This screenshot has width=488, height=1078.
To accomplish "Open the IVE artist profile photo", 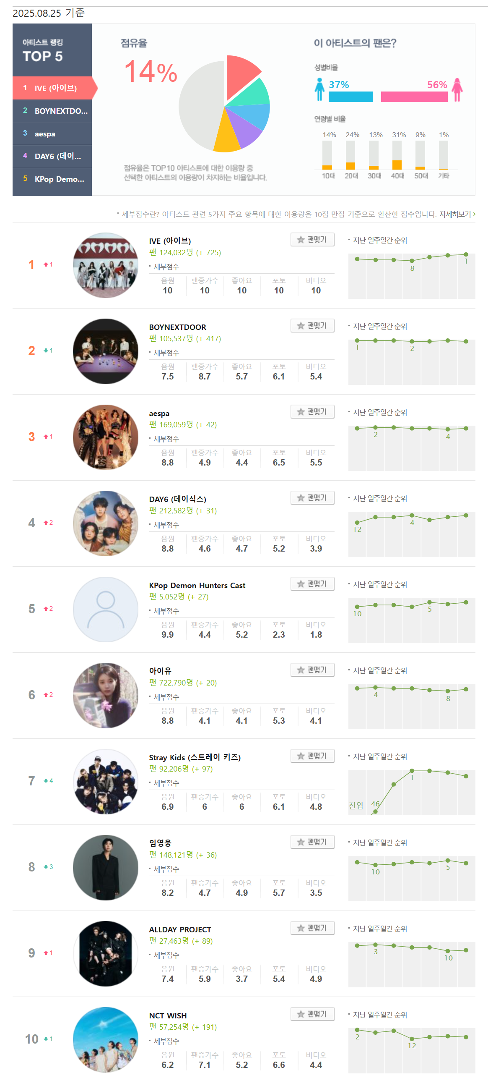I will (x=106, y=265).
